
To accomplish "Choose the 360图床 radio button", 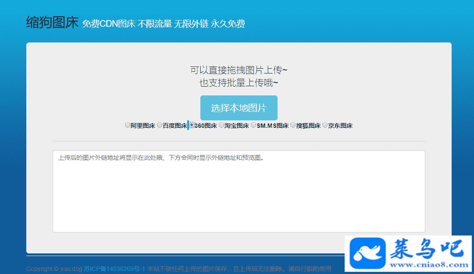I will pos(192,125).
